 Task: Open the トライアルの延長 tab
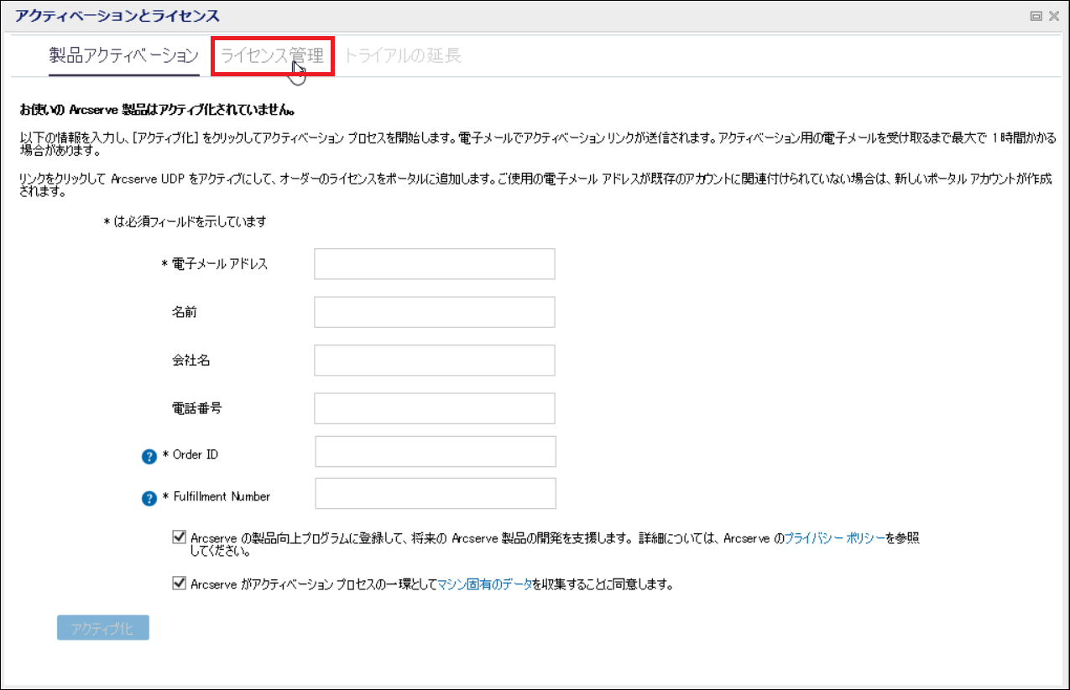[x=403, y=56]
